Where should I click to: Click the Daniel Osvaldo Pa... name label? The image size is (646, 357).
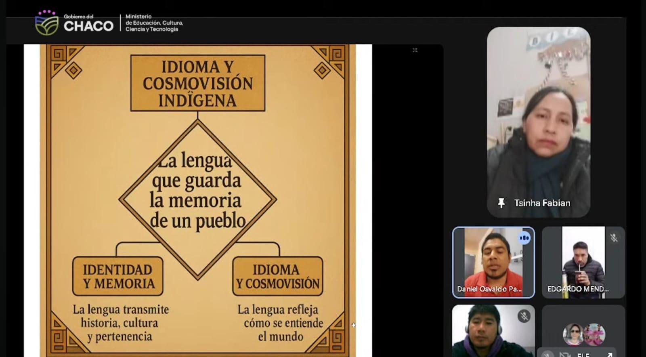(x=489, y=289)
